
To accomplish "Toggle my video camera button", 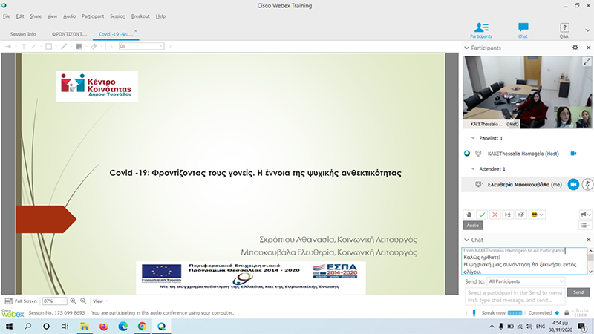I will (572, 184).
